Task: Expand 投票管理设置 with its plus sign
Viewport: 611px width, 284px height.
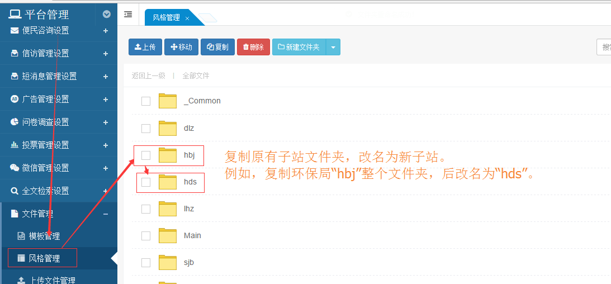Action: [106, 145]
